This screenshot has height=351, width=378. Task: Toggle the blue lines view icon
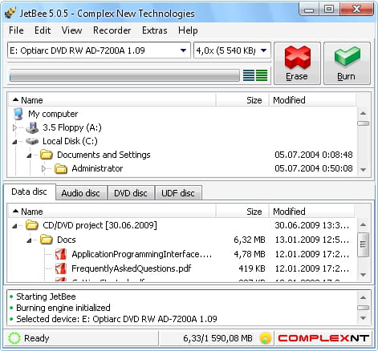click(249, 75)
